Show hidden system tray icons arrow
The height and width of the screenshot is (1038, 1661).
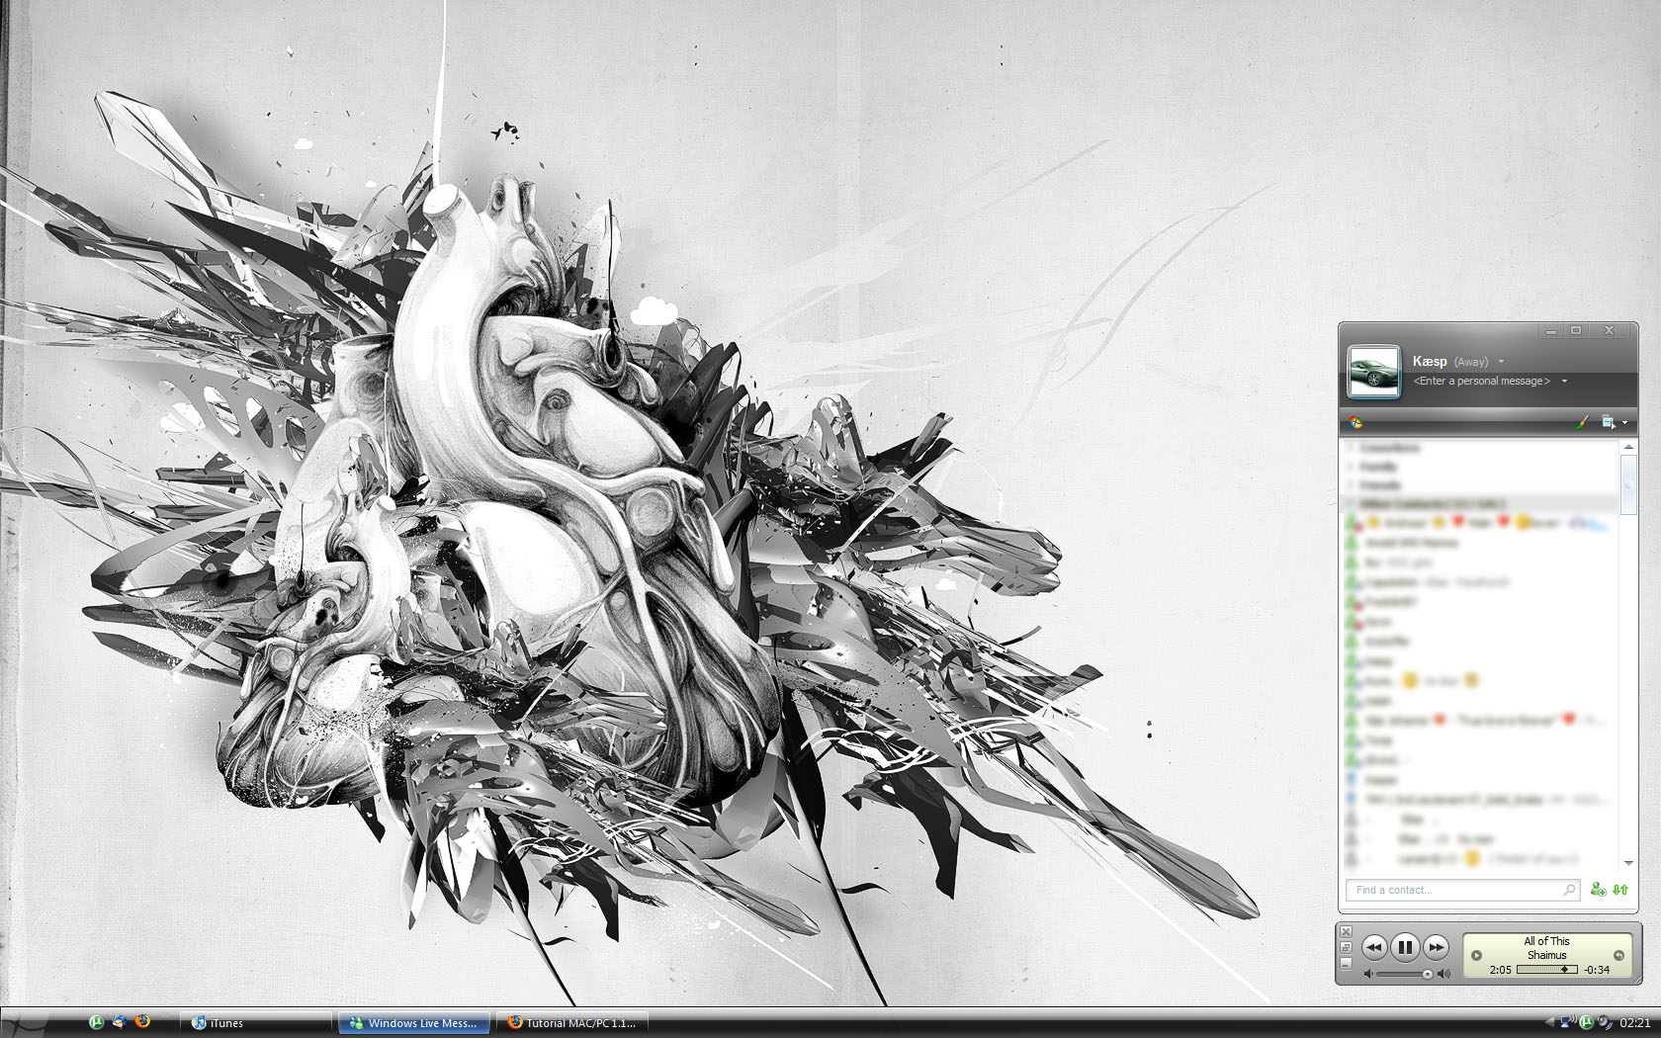click(x=1549, y=1022)
